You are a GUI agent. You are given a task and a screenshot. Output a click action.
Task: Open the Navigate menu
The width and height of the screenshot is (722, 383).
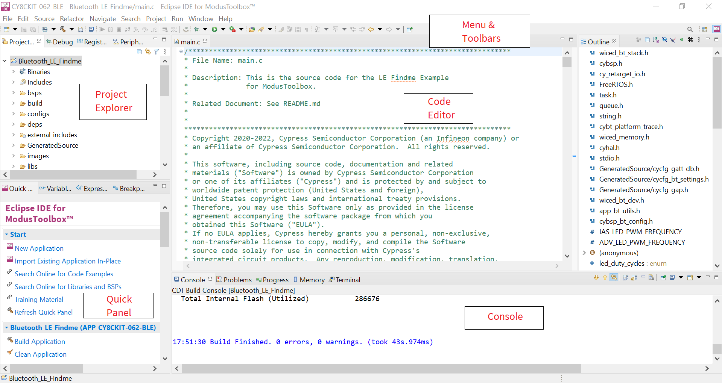coord(103,18)
